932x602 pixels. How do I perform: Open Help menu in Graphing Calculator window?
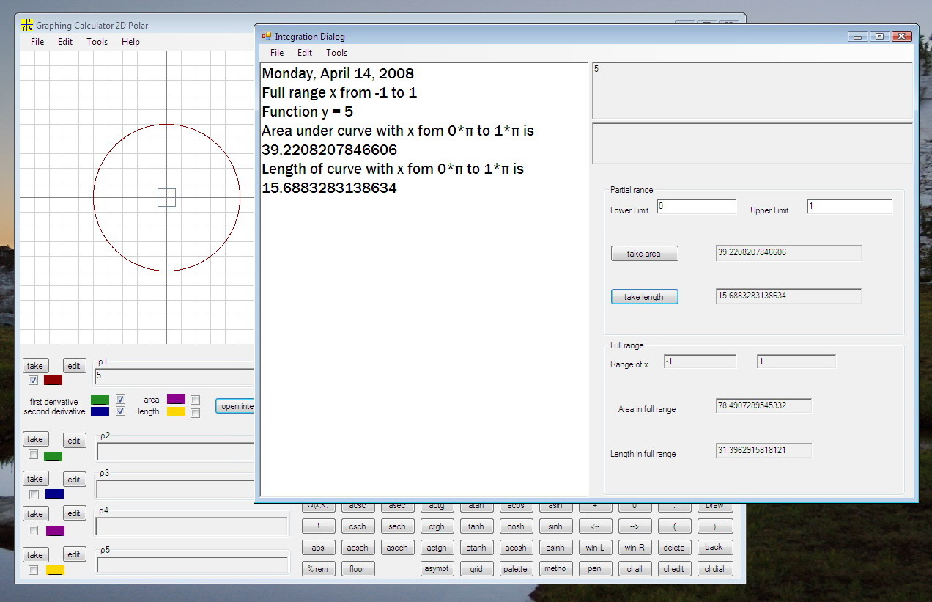click(x=130, y=42)
